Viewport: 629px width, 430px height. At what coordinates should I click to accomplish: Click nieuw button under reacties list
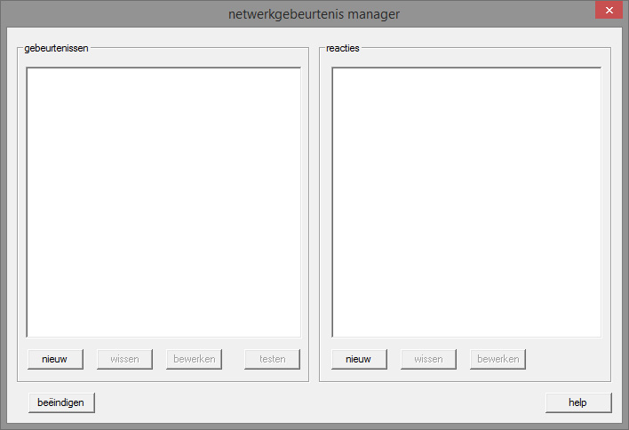tap(359, 359)
